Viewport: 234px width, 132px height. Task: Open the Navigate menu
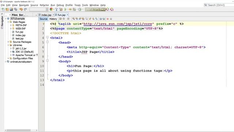click(x=24, y=5)
